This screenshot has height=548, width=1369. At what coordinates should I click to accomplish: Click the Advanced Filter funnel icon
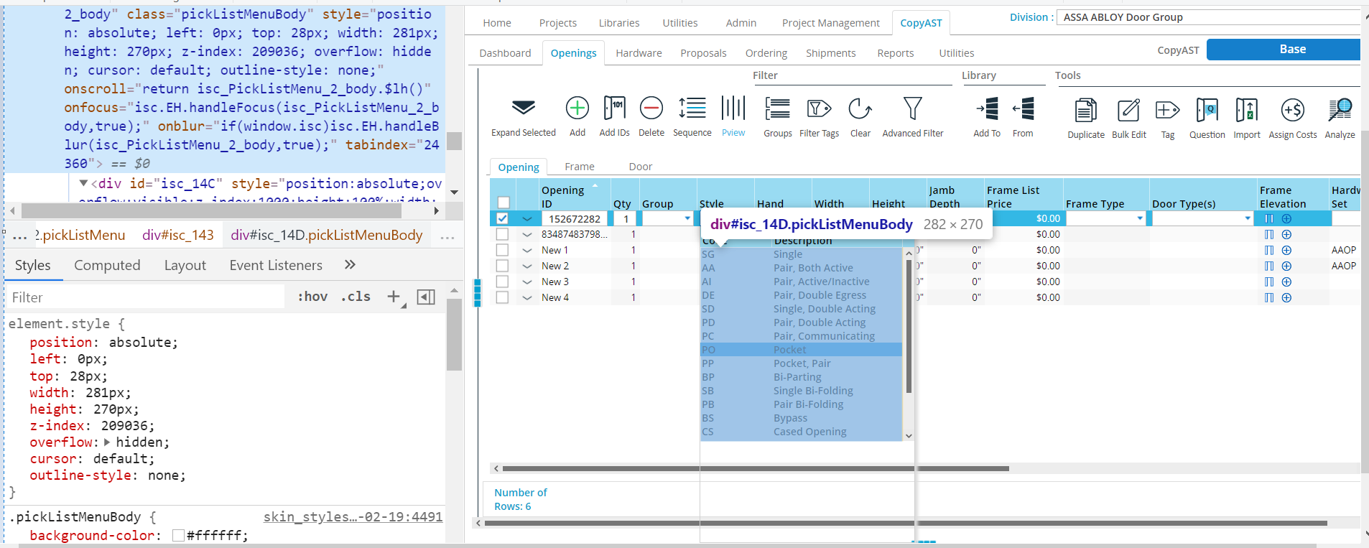(x=912, y=109)
